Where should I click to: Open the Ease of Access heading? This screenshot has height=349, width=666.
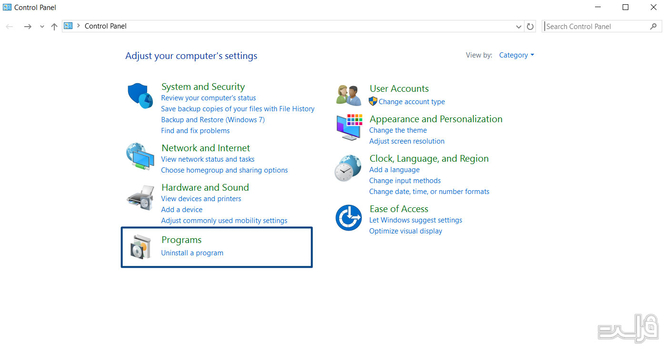[399, 209]
